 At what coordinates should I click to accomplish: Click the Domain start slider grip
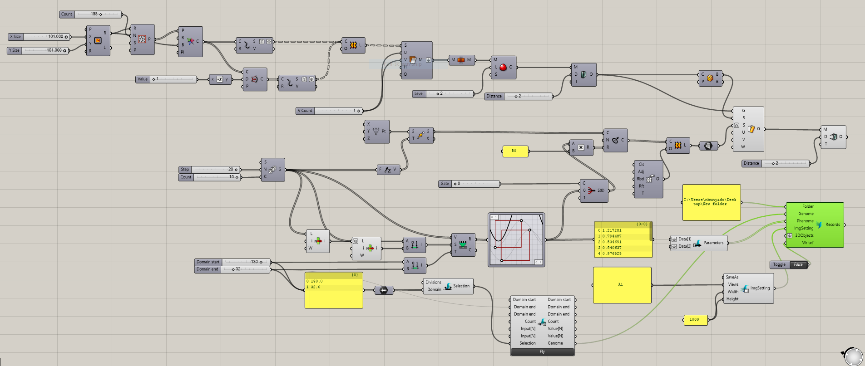pyautogui.click(x=261, y=262)
